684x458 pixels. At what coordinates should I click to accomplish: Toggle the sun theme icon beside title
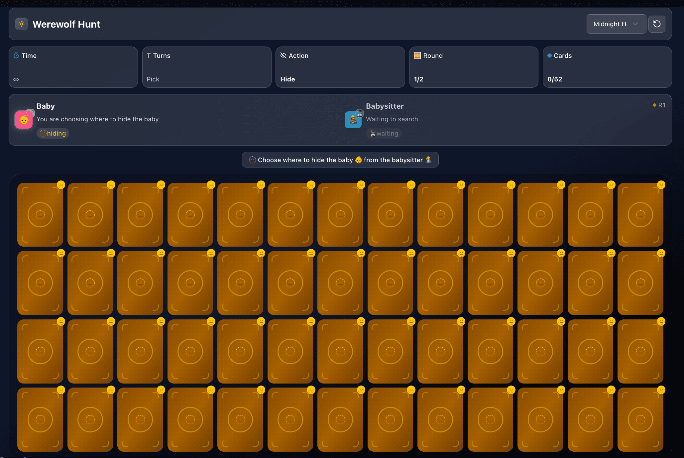pyautogui.click(x=22, y=24)
